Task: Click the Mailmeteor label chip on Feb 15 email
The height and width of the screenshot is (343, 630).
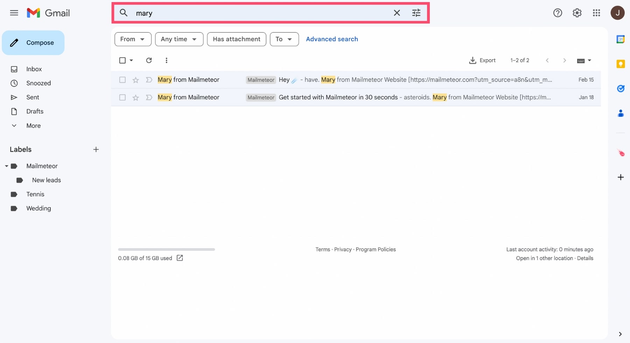Action: 261,80
